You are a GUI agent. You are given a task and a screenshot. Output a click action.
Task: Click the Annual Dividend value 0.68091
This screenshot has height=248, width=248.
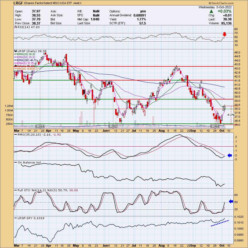point(140,15)
